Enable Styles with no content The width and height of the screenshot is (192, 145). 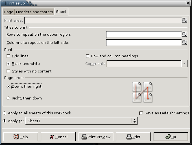8,71
